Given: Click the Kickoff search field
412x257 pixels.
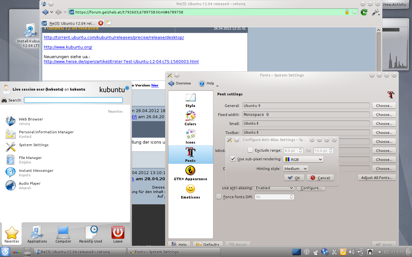Looking at the screenshot, I should point(73,100).
